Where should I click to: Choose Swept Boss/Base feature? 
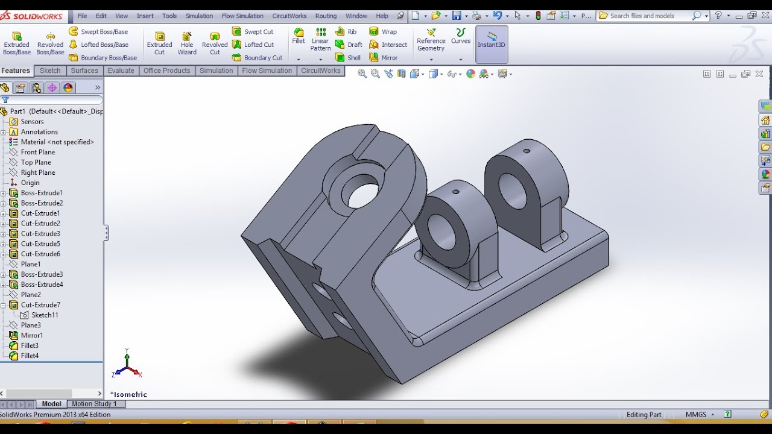(x=98, y=31)
